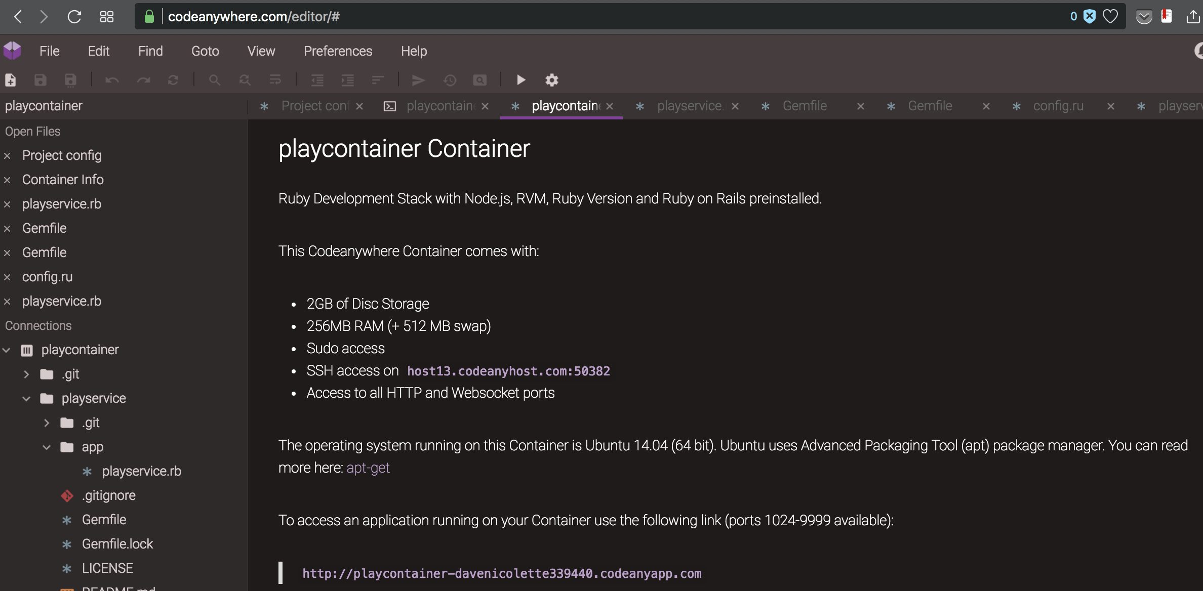This screenshot has height=591, width=1203.
Task: Click the playcontainer sidebar header
Action: pos(44,106)
